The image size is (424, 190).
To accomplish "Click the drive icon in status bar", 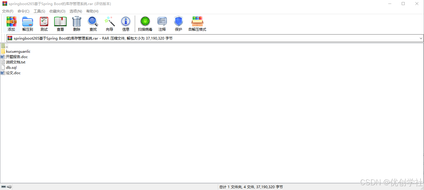I will (x=4, y=187).
